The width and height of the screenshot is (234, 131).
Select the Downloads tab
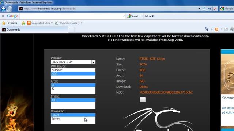coord(34,29)
